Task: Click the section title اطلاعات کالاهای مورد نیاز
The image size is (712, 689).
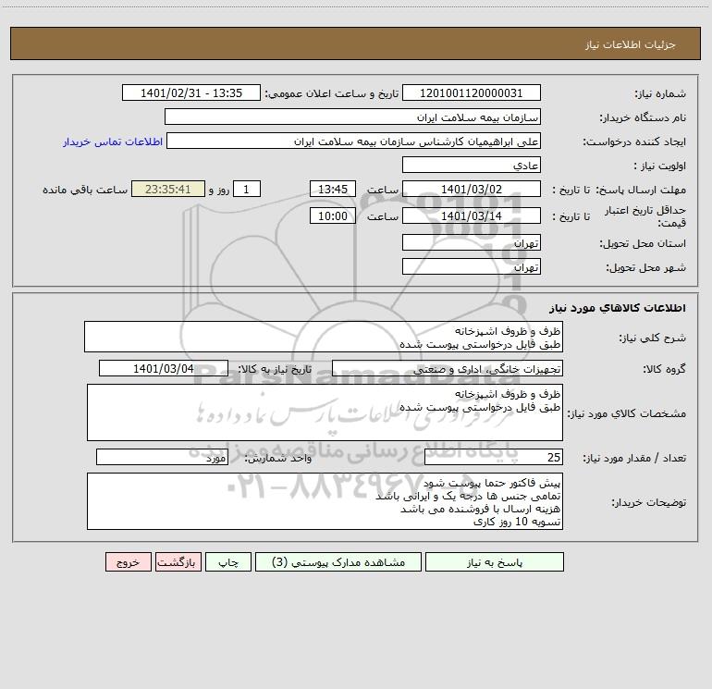Action: 617,308
